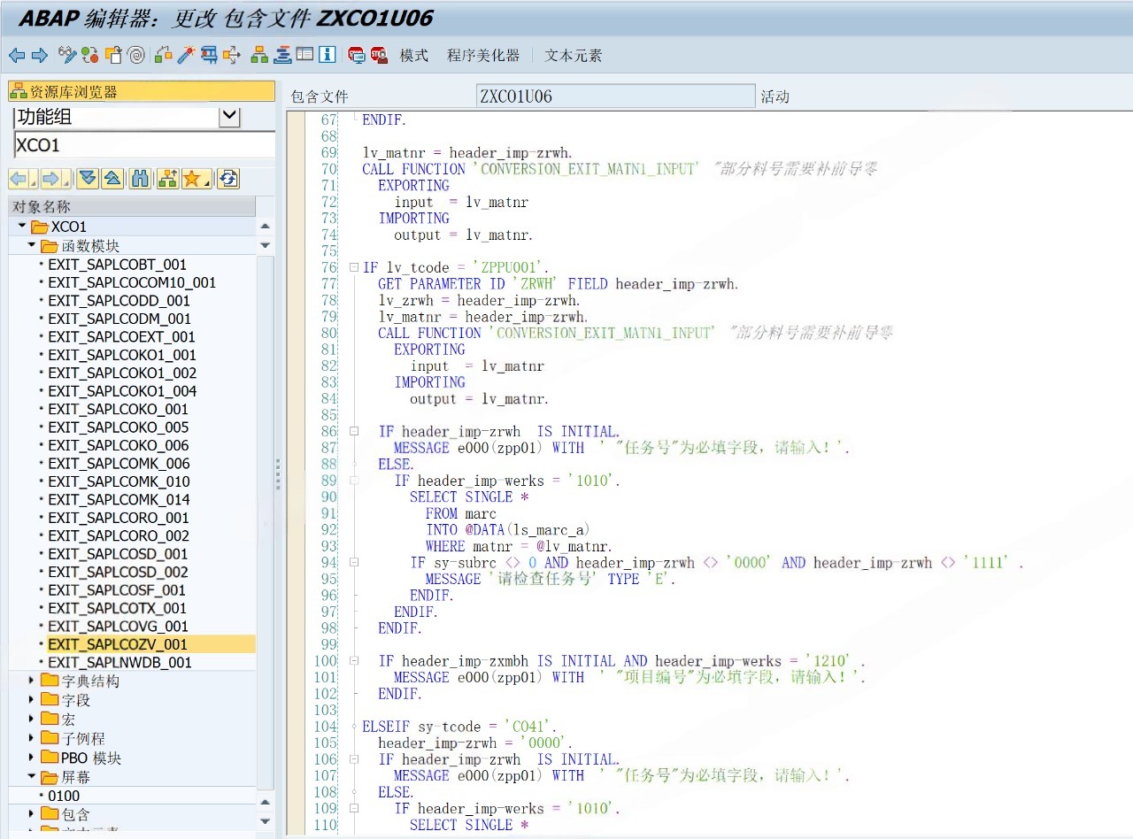Click the 程序美化器 Pretty Printer button
This screenshot has width=1133, height=839.
[483, 55]
